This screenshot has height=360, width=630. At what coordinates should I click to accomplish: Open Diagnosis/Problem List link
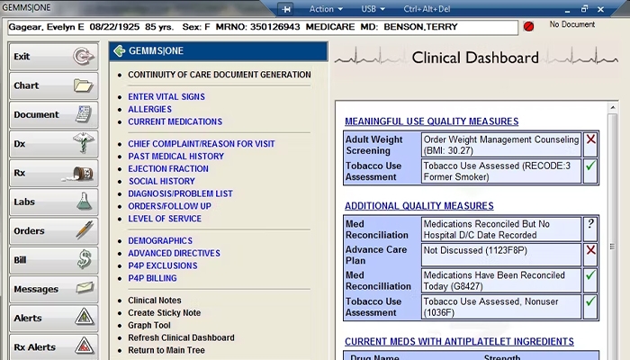pyautogui.click(x=180, y=193)
